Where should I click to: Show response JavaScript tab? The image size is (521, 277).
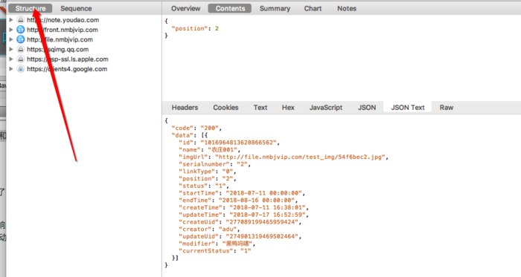click(x=326, y=108)
